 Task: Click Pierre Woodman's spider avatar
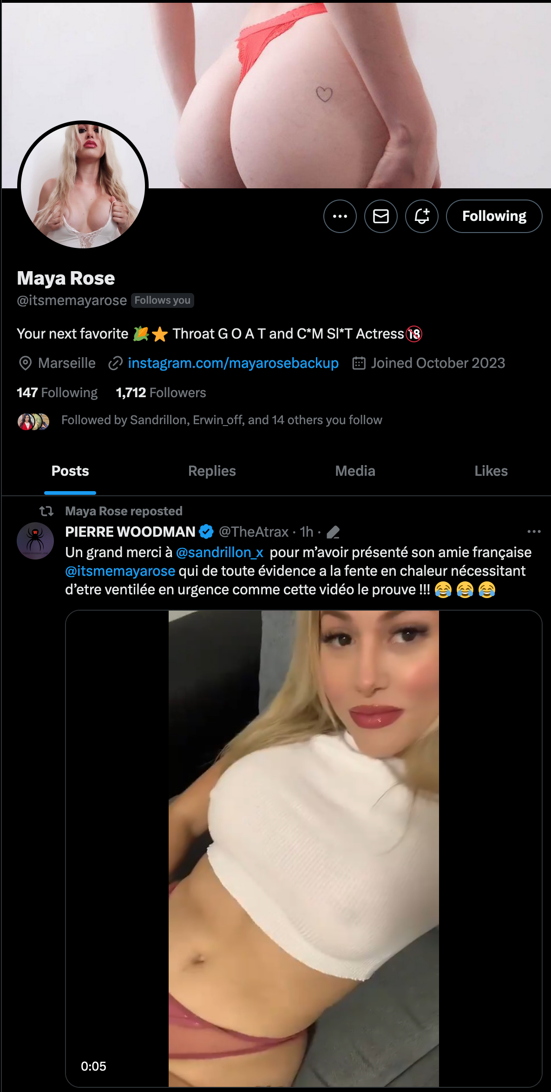pyautogui.click(x=35, y=541)
